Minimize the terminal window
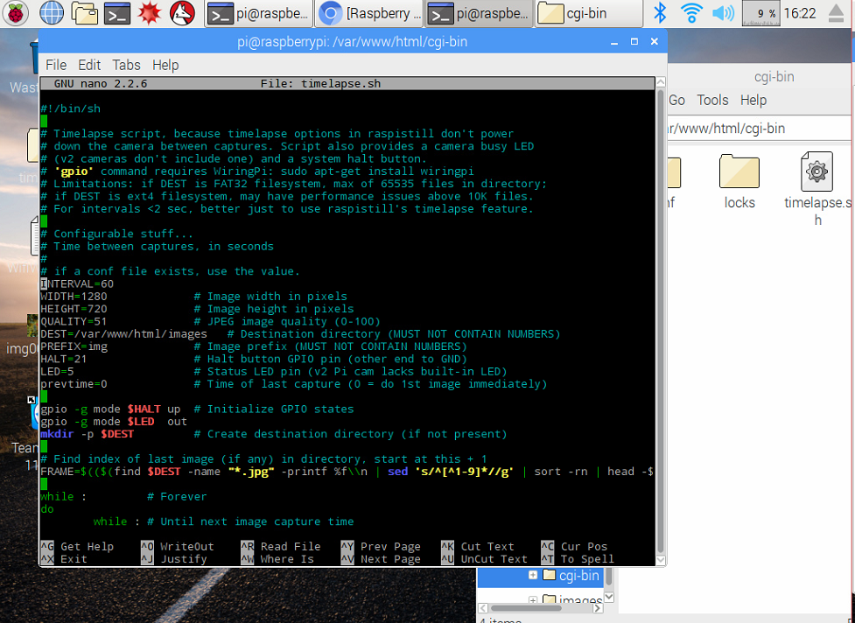This screenshot has width=855, height=623. coord(614,42)
